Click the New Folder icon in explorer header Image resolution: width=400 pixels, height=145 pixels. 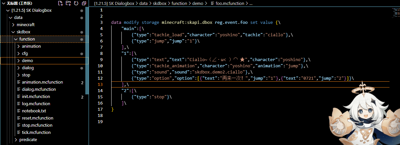pyautogui.click(x=68, y=3)
